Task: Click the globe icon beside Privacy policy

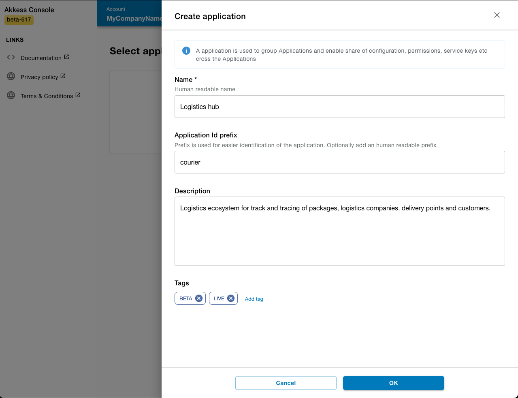Action: pyautogui.click(x=11, y=77)
